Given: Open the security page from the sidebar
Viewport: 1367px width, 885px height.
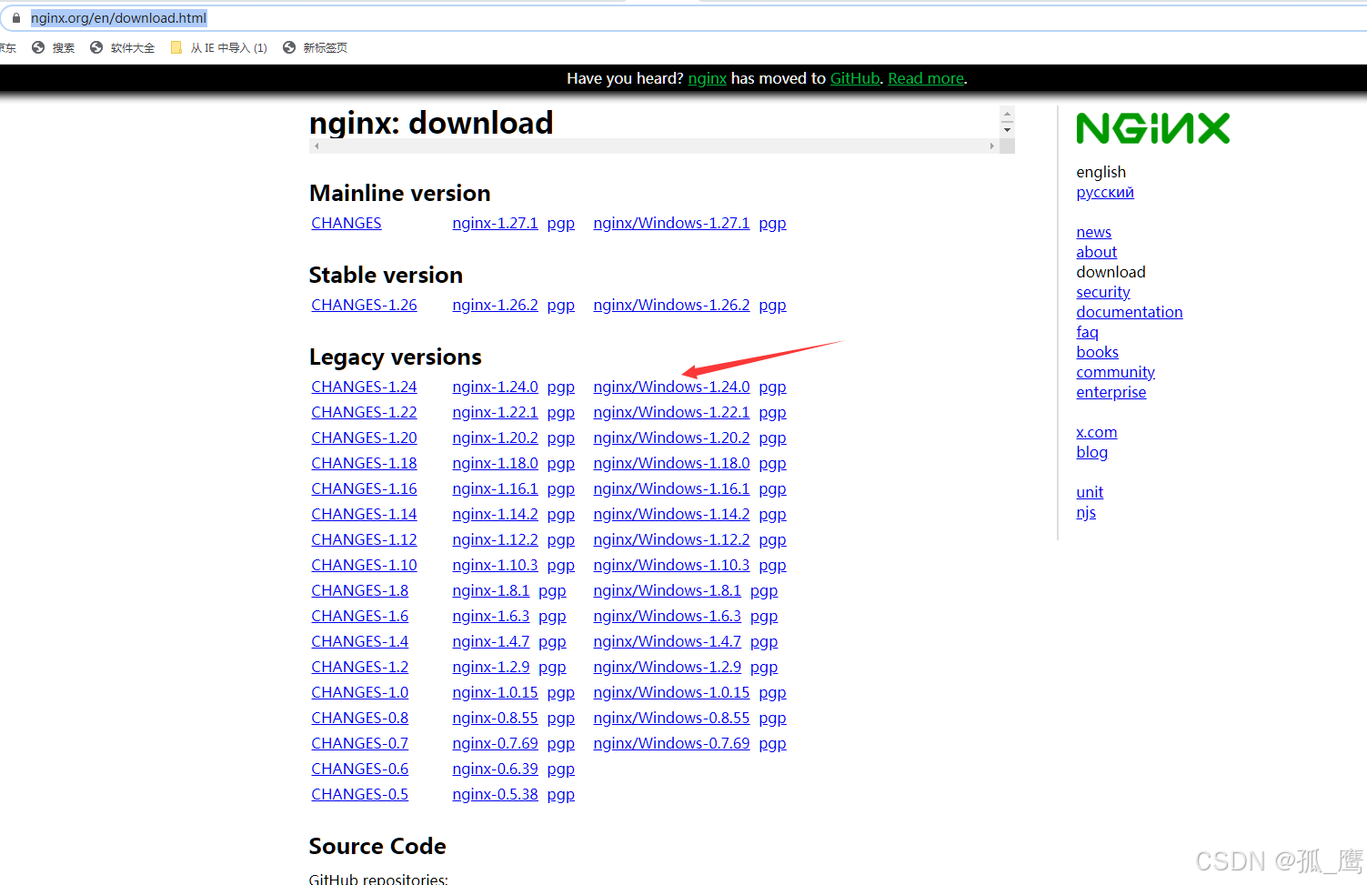Looking at the screenshot, I should 1102,291.
